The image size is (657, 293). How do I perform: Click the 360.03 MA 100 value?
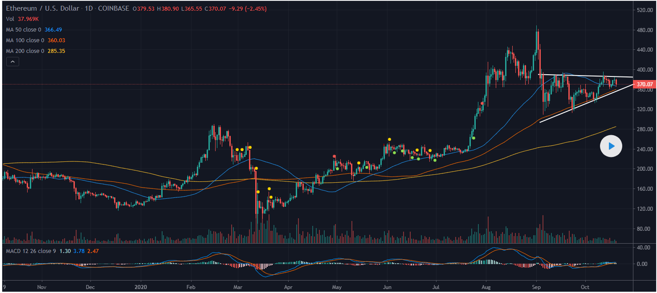tap(56, 40)
